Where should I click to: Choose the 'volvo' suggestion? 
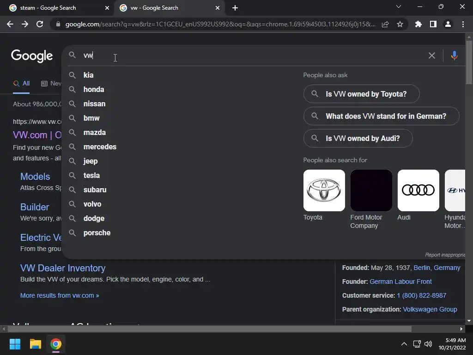coord(92,204)
